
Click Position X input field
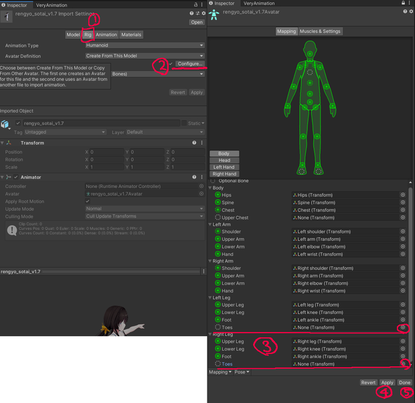click(106, 152)
